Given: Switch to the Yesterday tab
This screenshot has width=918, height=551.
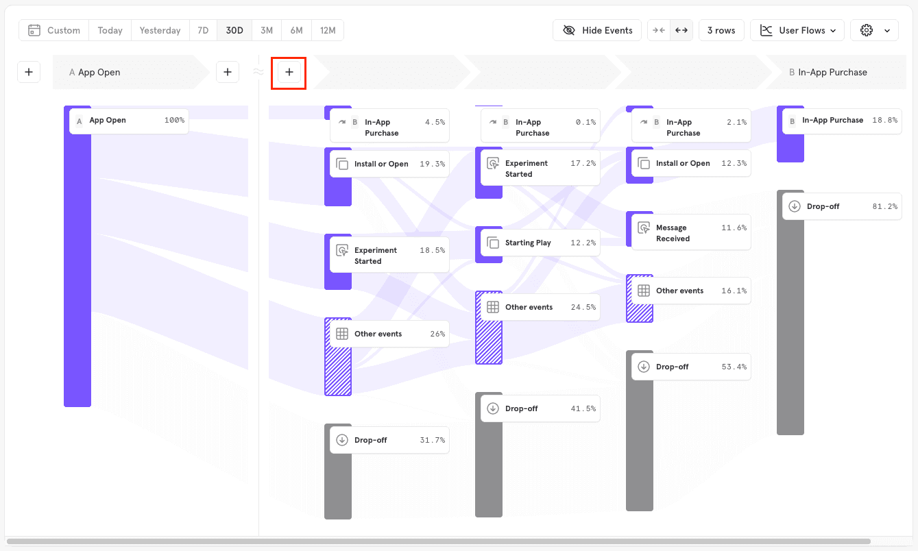Looking at the screenshot, I should point(160,29).
